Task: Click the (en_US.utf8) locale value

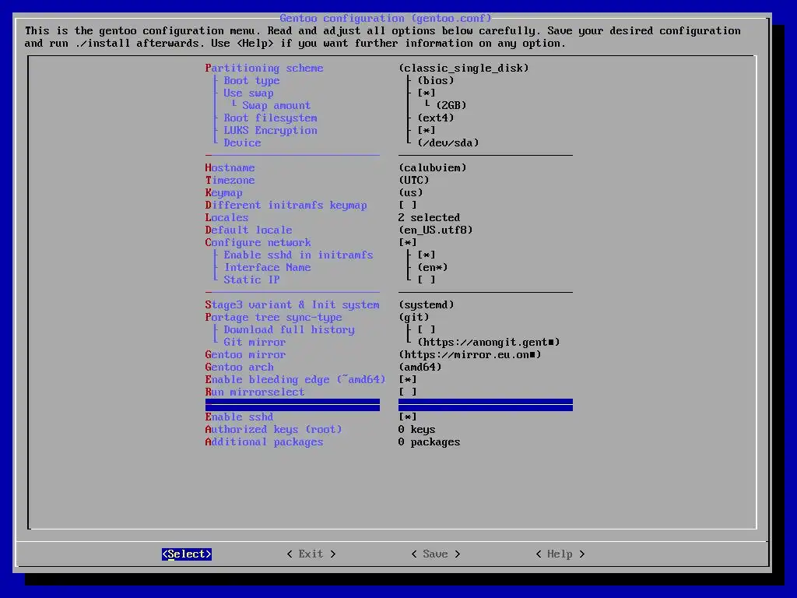Action: click(x=436, y=230)
